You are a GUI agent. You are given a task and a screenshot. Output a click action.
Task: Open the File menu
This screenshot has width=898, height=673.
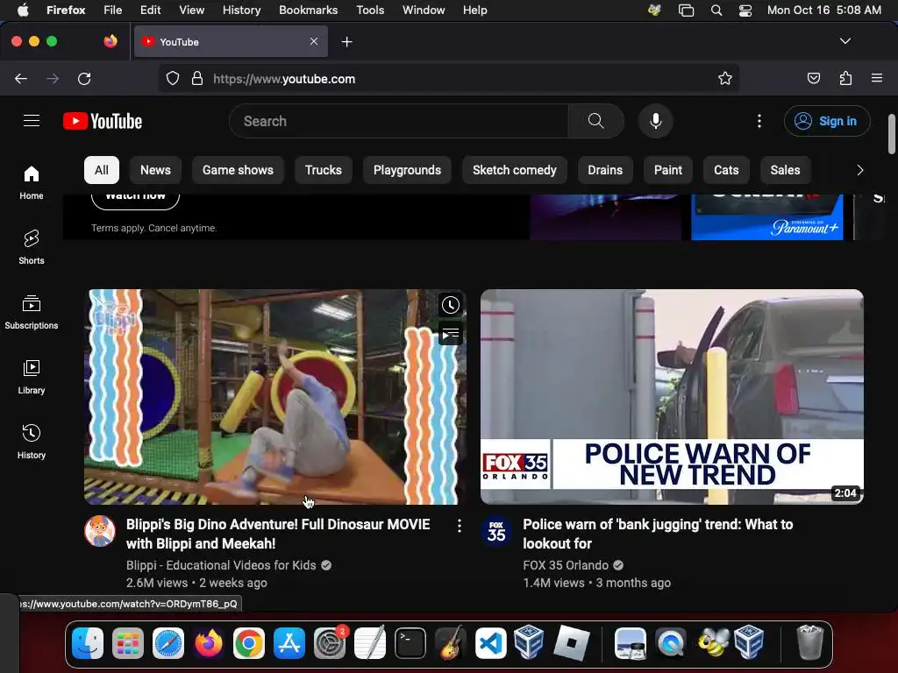point(113,11)
